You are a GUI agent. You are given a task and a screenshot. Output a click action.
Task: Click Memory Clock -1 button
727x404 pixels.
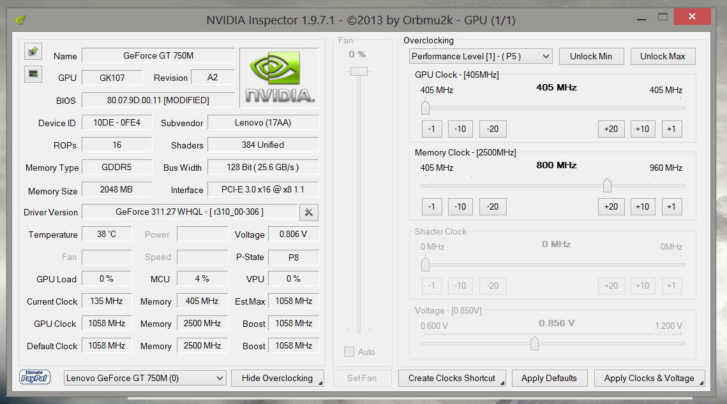(x=431, y=207)
